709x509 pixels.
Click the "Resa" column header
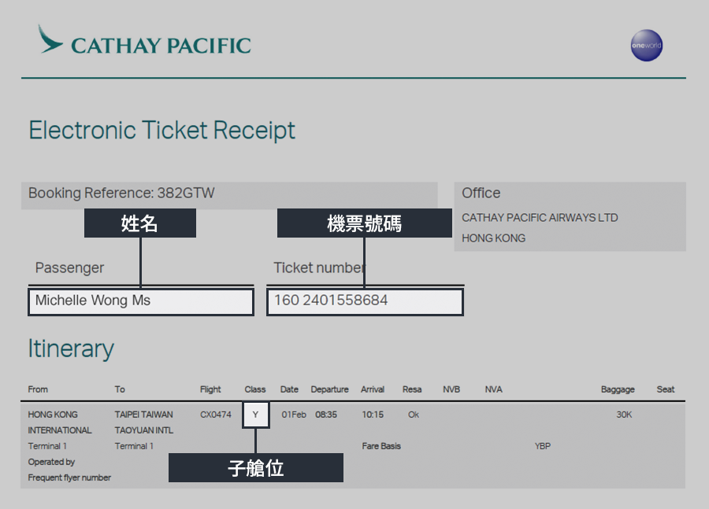click(x=412, y=389)
